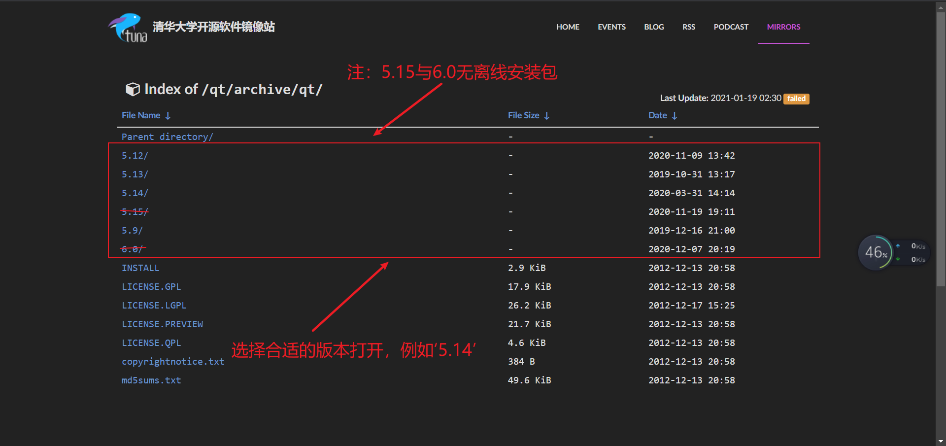
Task: Expand the 5.9/ directory
Action: (x=132, y=230)
